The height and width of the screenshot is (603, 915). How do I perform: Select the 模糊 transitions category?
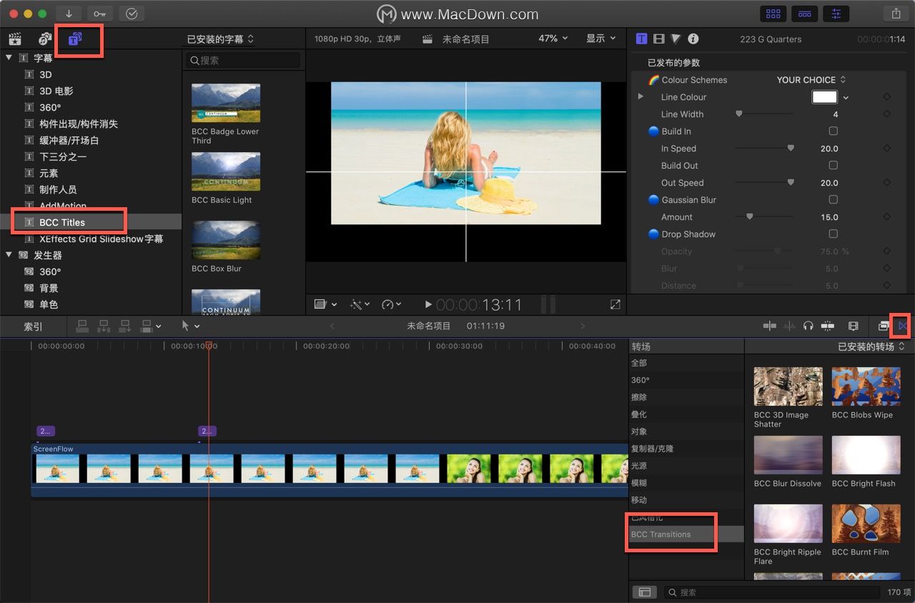[x=686, y=483]
